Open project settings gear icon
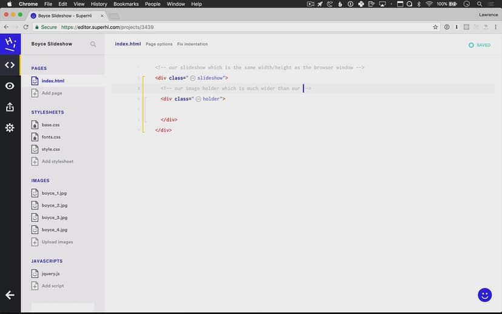This screenshot has height=314, width=502. [10, 128]
